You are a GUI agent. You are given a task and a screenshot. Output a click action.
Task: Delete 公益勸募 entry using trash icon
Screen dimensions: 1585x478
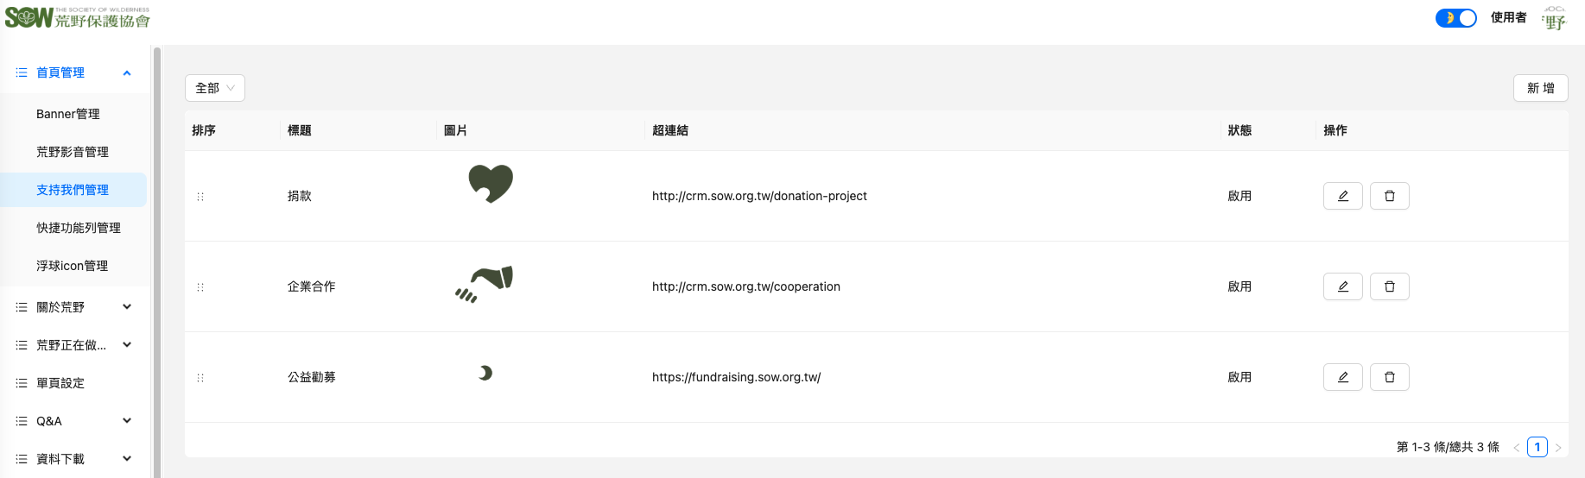(1389, 377)
